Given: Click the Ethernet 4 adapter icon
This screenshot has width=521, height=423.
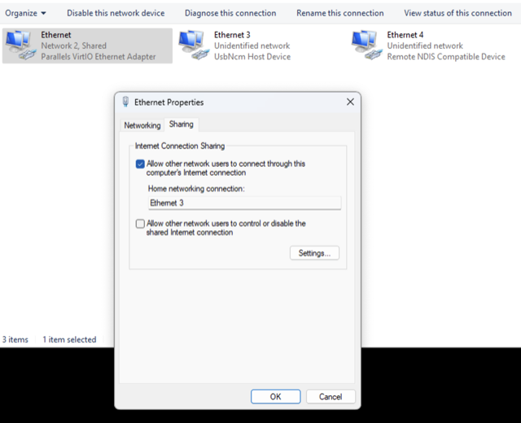Looking at the screenshot, I should (366, 46).
